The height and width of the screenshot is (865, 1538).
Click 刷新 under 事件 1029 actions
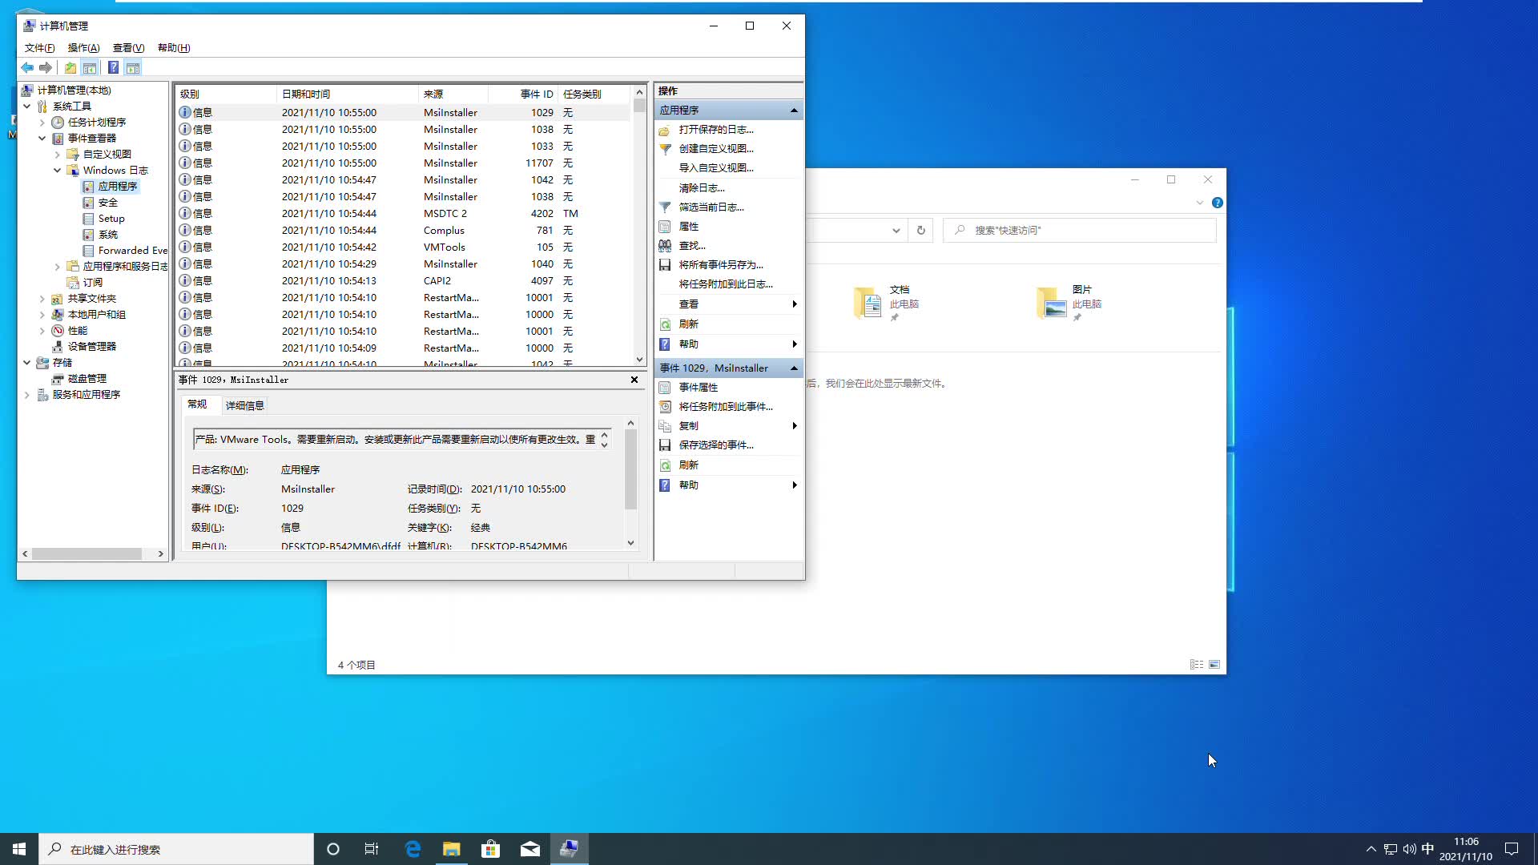point(689,465)
